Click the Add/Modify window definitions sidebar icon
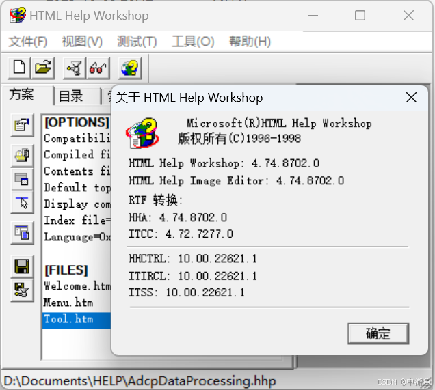Screen dimensions: 435x390 click(22, 179)
